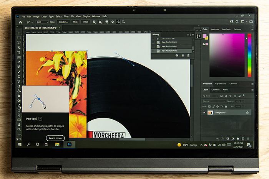Open the Color panel menu

(x=252, y=30)
